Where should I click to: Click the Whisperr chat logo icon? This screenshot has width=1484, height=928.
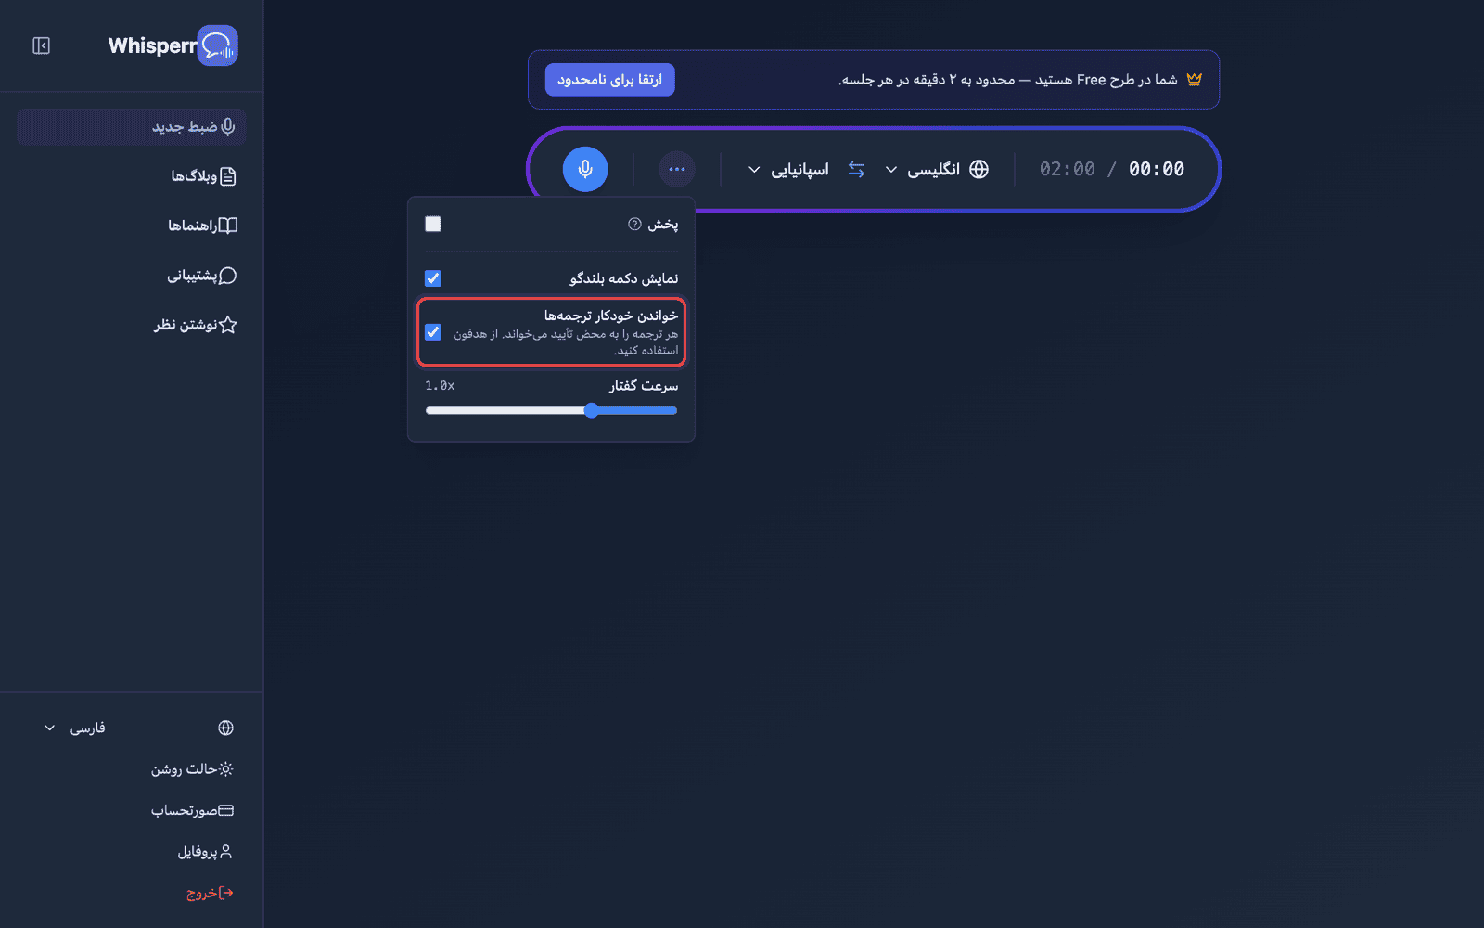[x=219, y=45]
